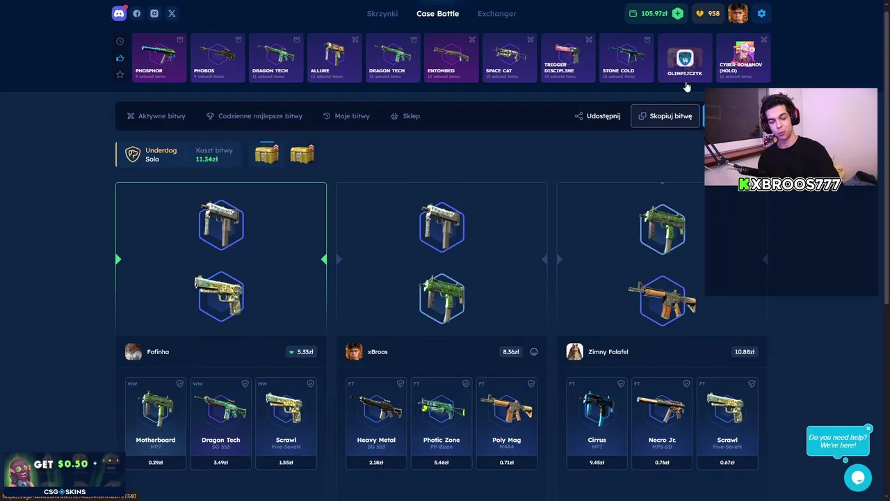This screenshot has height=501, width=890.
Task: Open Aktywne bitwy tab
Action: tap(156, 116)
